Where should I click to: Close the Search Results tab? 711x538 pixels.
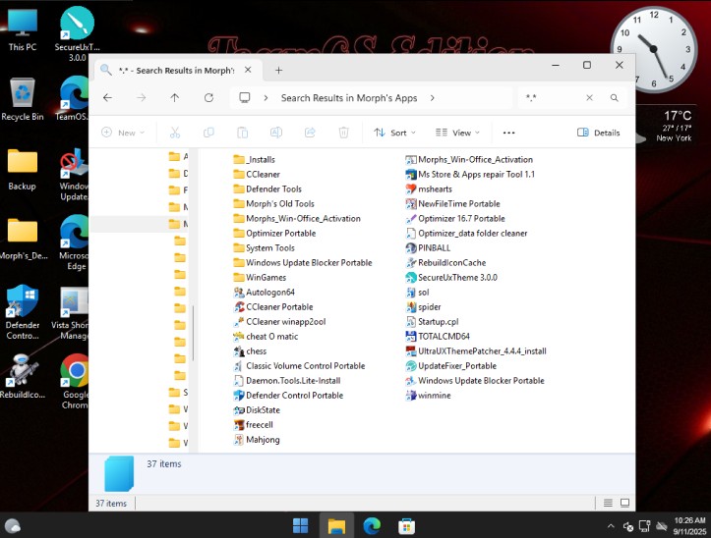click(248, 70)
